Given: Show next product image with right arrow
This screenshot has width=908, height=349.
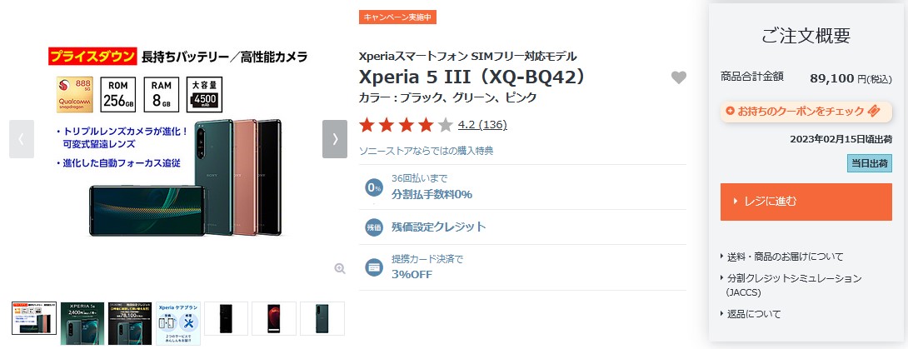Looking at the screenshot, I should [335, 139].
